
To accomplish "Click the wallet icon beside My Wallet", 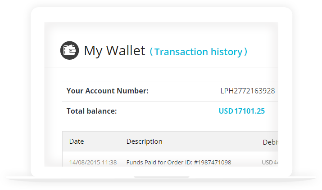I will coord(70,50).
